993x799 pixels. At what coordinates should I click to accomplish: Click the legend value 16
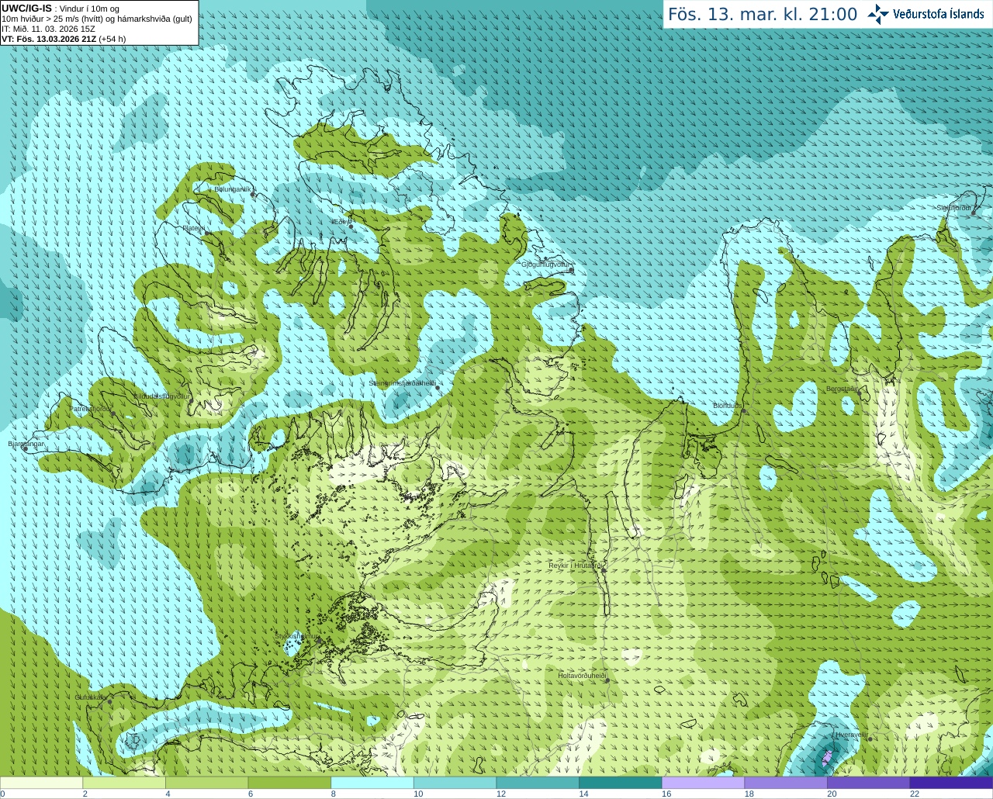pos(666,794)
